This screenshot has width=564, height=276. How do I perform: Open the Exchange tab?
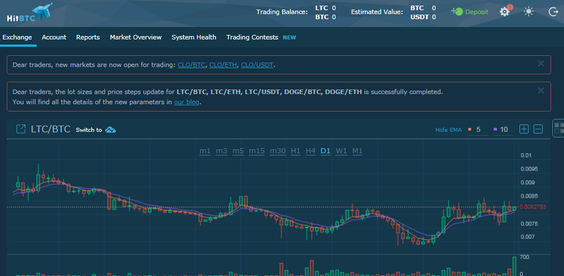(x=17, y=37)
